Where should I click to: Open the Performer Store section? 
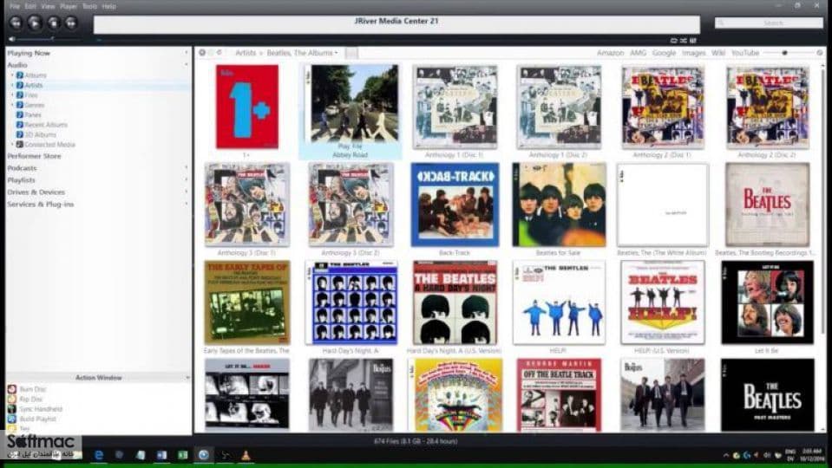point(34,156)
